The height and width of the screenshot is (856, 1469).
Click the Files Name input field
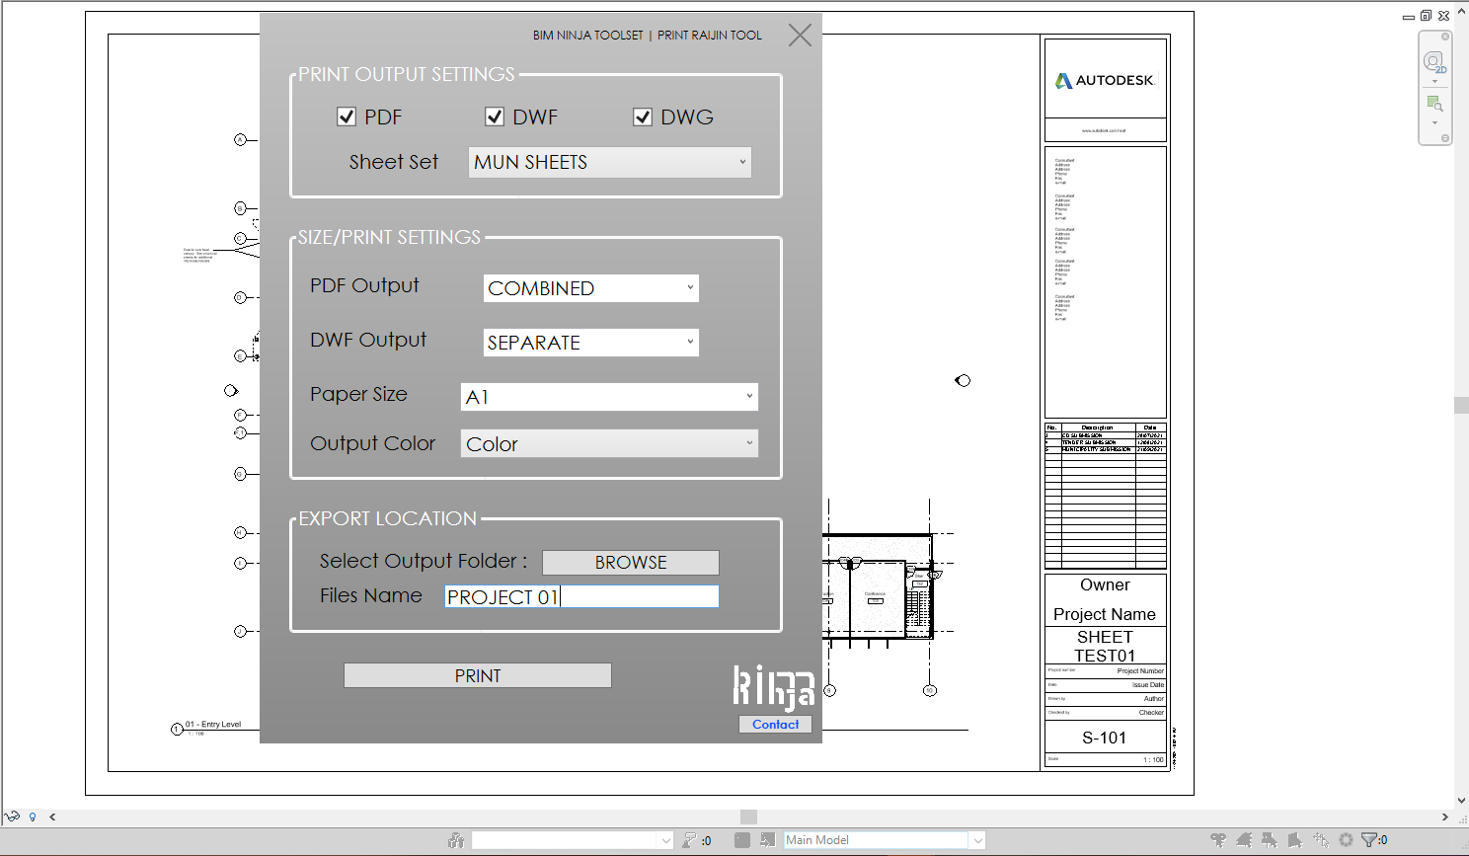pos(581,596)
